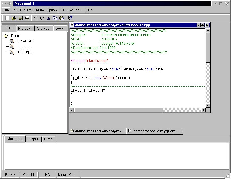Open the Create menu

click(x=39, y=10)
